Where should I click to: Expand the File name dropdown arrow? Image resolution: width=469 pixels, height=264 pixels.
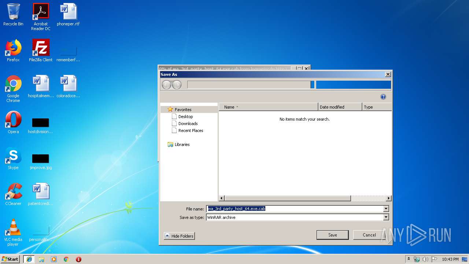pyautogui.click(x=385, y=209)
